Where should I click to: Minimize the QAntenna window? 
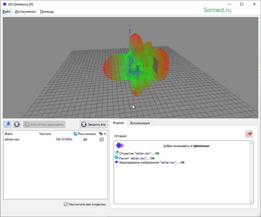click(x=229, y=4)
